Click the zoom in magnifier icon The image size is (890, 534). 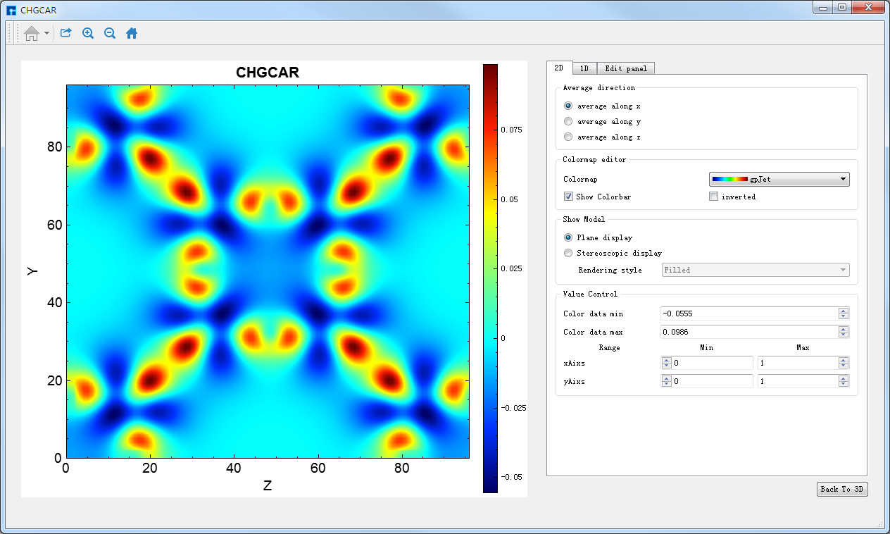[x=88, y=33]
